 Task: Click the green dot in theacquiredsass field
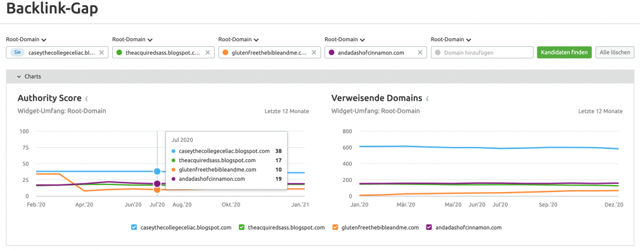pyautogui.click(x=119, y=53)
